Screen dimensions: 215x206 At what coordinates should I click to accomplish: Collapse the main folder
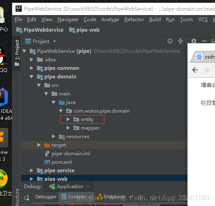click(x=46, y=94)
